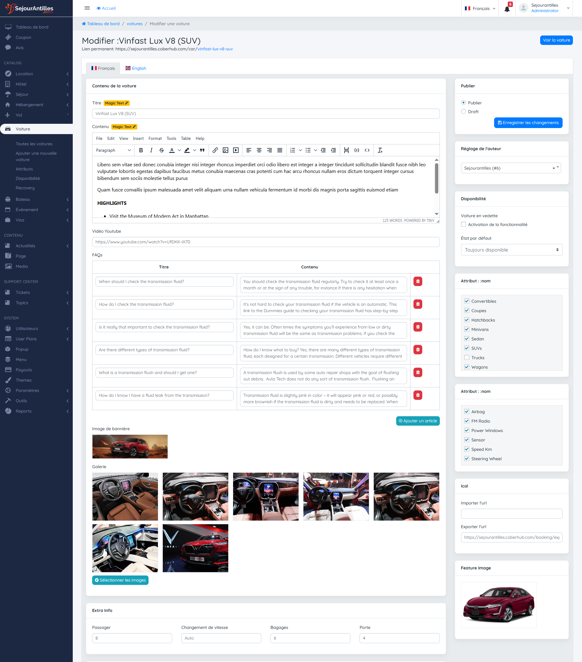This screenshot has width=582, height=662.
Task: Click the insert image icon in editor
Action: point(226,150)
